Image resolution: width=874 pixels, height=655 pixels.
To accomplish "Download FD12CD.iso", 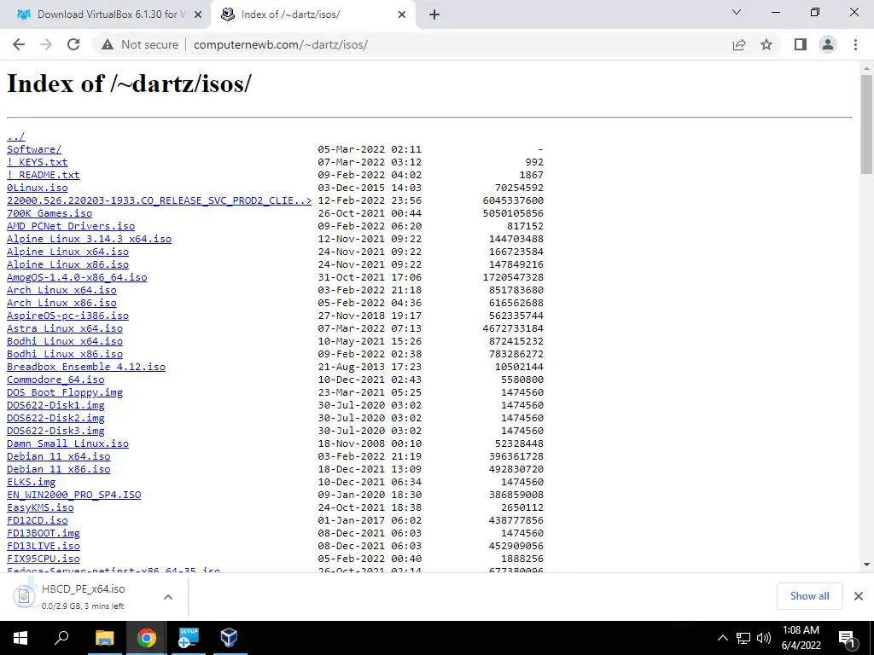I will (x=37, y=521).
